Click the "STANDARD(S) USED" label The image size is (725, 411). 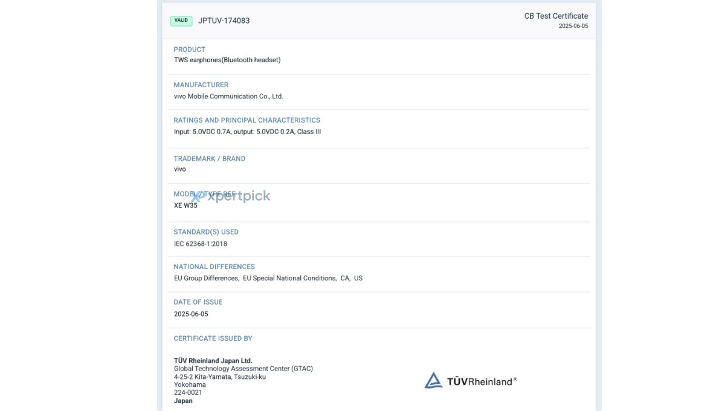[x=206, y=232]
